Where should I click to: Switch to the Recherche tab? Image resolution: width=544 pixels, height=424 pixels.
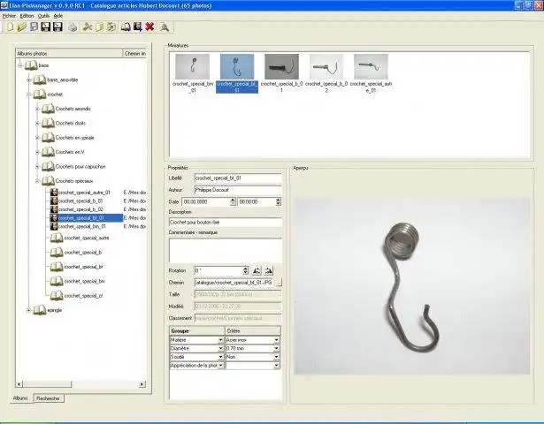(49, 398)
